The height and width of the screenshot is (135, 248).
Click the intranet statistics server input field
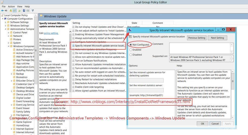click(146, 90)
